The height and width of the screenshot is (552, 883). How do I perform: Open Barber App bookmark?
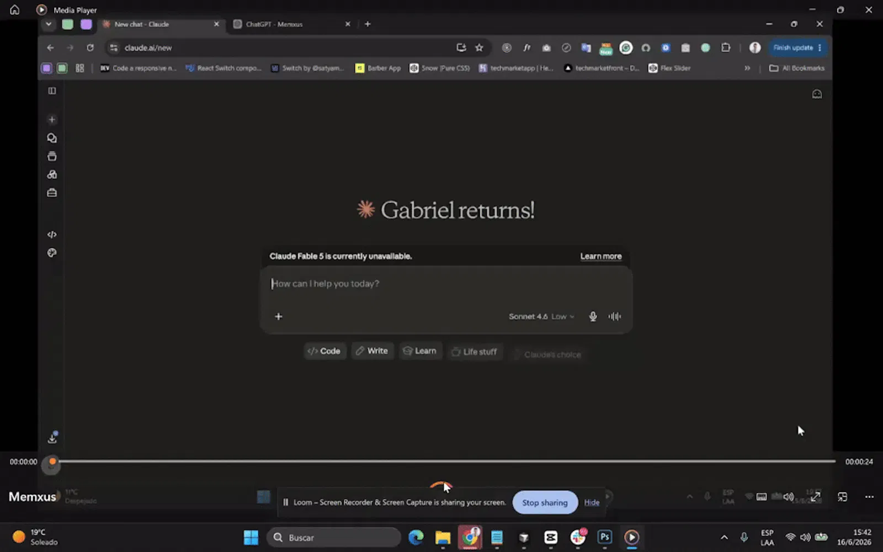coord(378,68)
